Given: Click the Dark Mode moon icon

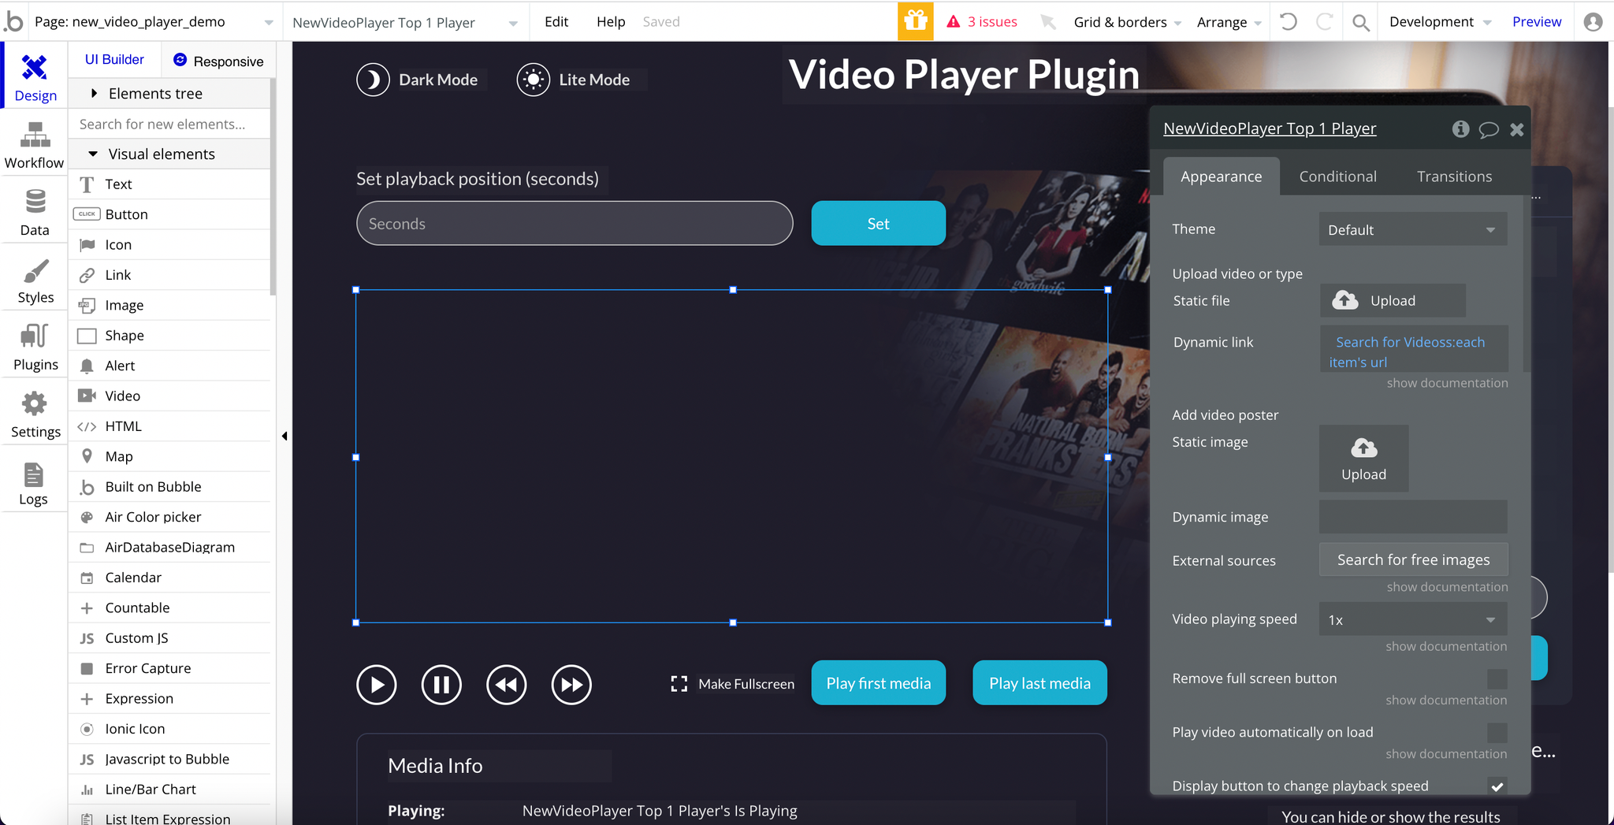Looking at the screenshot, I should 373,80.
